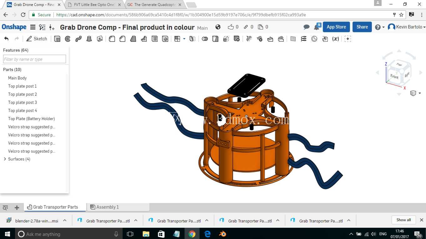Screen dimensions: 426x239
Task: Select Top plate post 3
Action: tap(23, 102)
